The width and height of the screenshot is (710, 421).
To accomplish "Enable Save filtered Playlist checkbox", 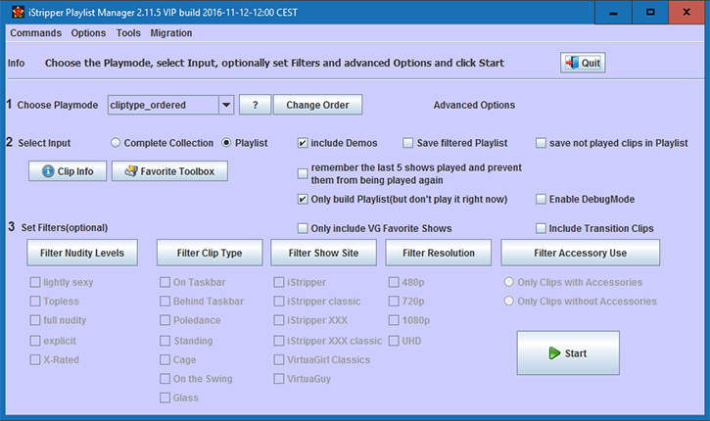I will pyautogui.click(x=408, y=143).
